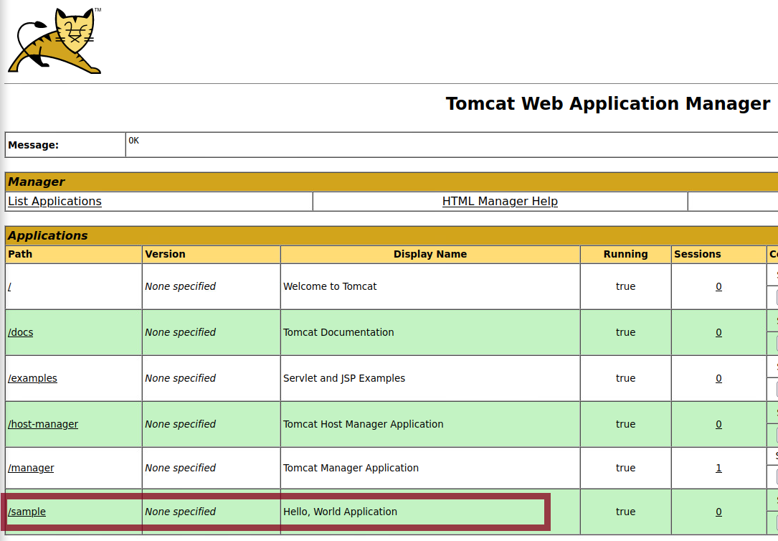The image size is (778, 541).
Task: Click the "true" running value in /sample row
Action: click(x=625, y=511)
